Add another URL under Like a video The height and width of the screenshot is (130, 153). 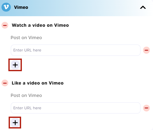15,123
